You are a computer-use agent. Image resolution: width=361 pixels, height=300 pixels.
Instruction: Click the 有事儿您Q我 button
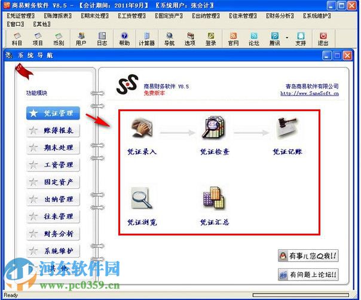308,256
